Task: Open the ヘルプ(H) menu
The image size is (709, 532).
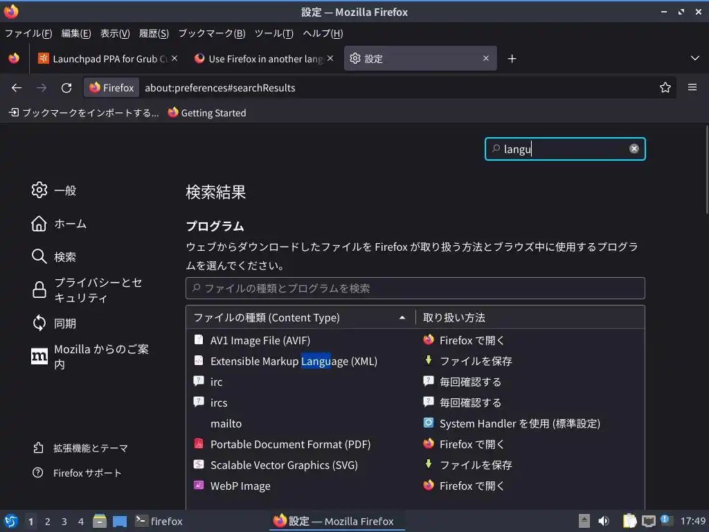Action: (323, 33)
